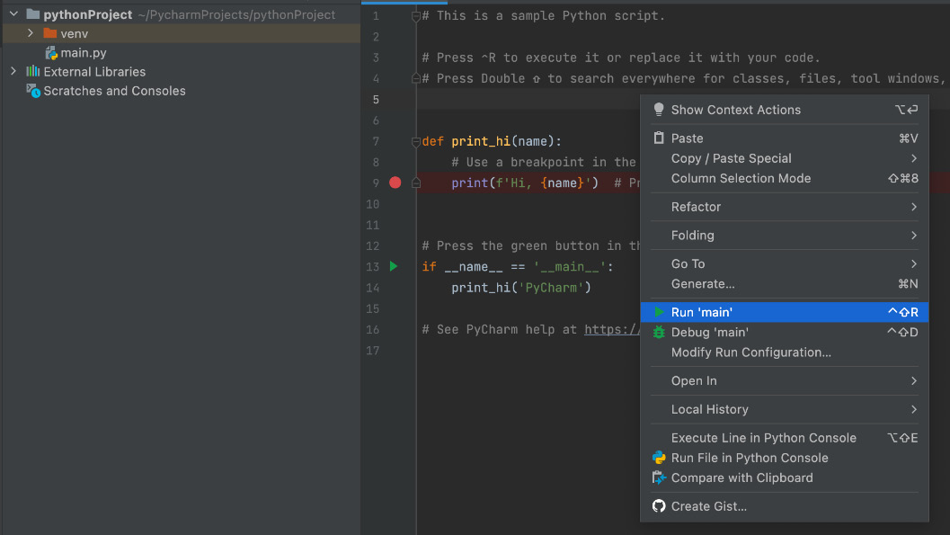This screenshot has height=535, width=950.
Task: Click the line number 5 in the gutter
Action: click(376, 100)
